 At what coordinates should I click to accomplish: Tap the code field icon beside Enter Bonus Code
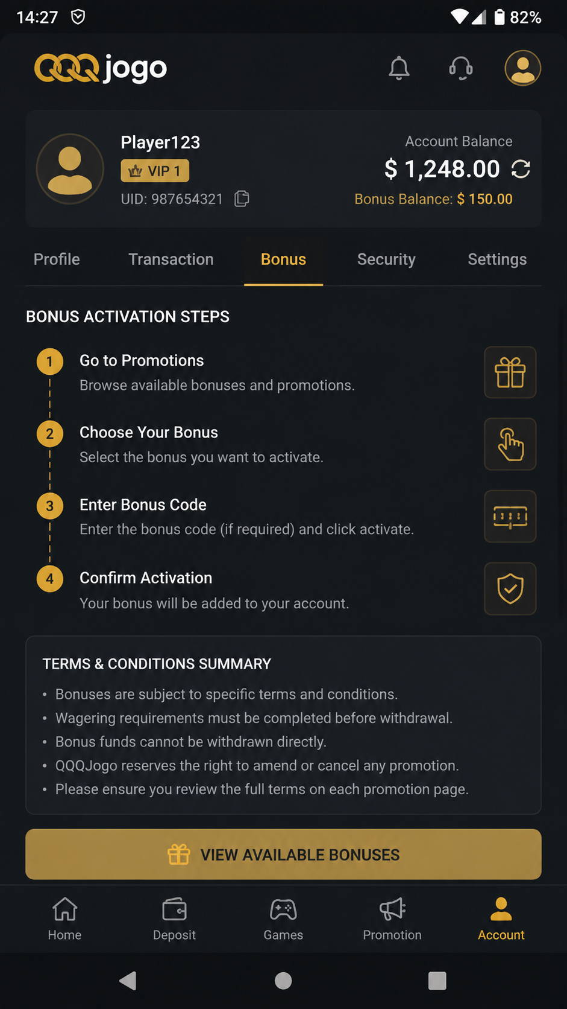[x=510, y=517]
